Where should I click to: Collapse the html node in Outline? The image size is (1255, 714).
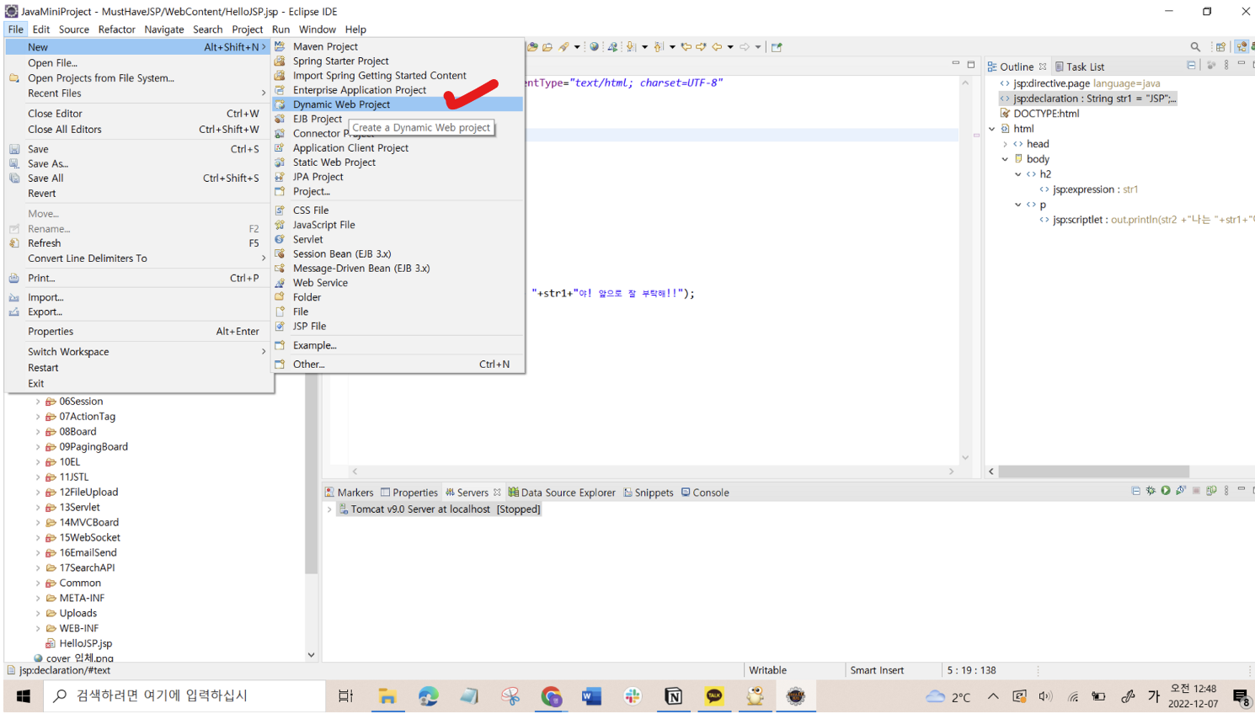pyautogui.click(x=992, y=129)
